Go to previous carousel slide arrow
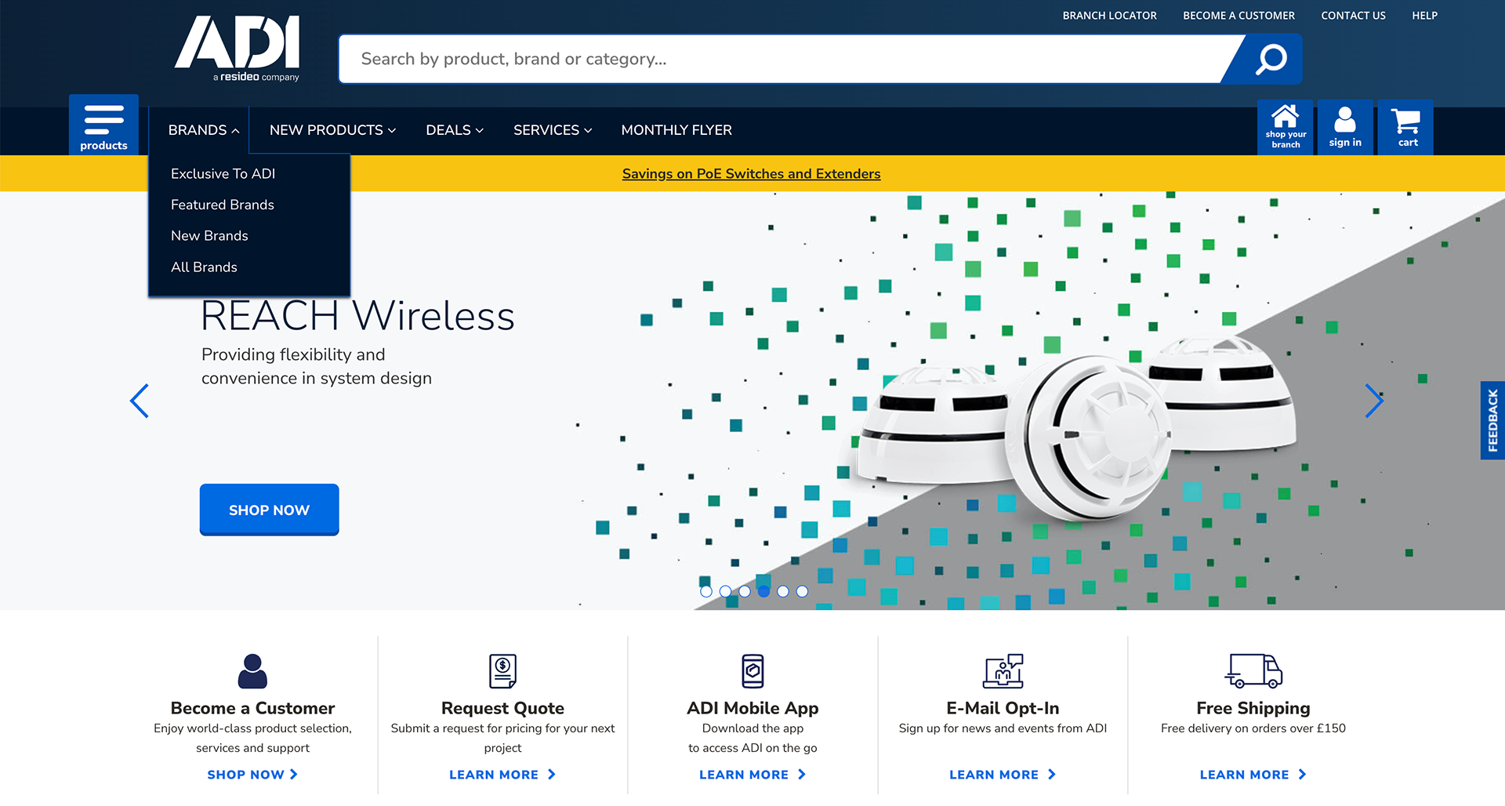The height and width of the screenshot is (806, 1505). coord(140,401)
